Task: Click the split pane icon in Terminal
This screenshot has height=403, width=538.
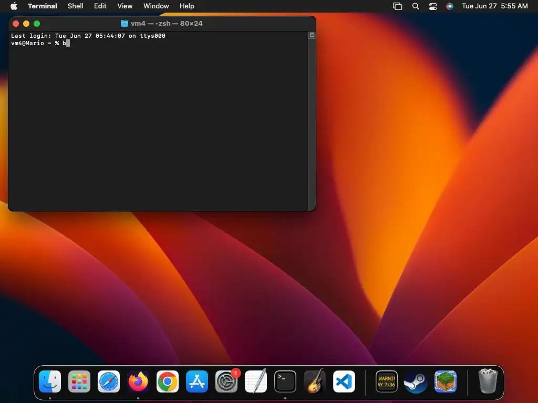Action: tap(312, 35)
